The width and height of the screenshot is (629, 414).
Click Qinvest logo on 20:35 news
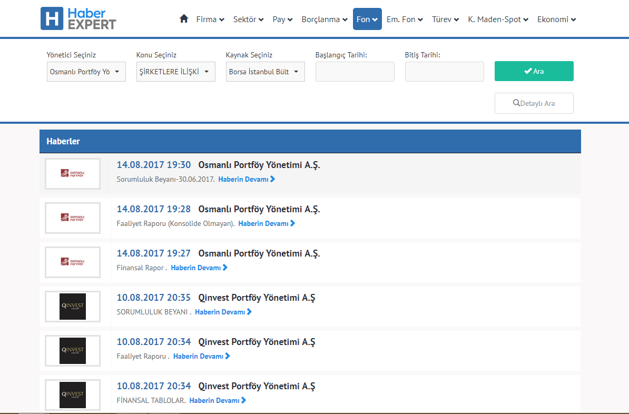[x=73, y=307]
